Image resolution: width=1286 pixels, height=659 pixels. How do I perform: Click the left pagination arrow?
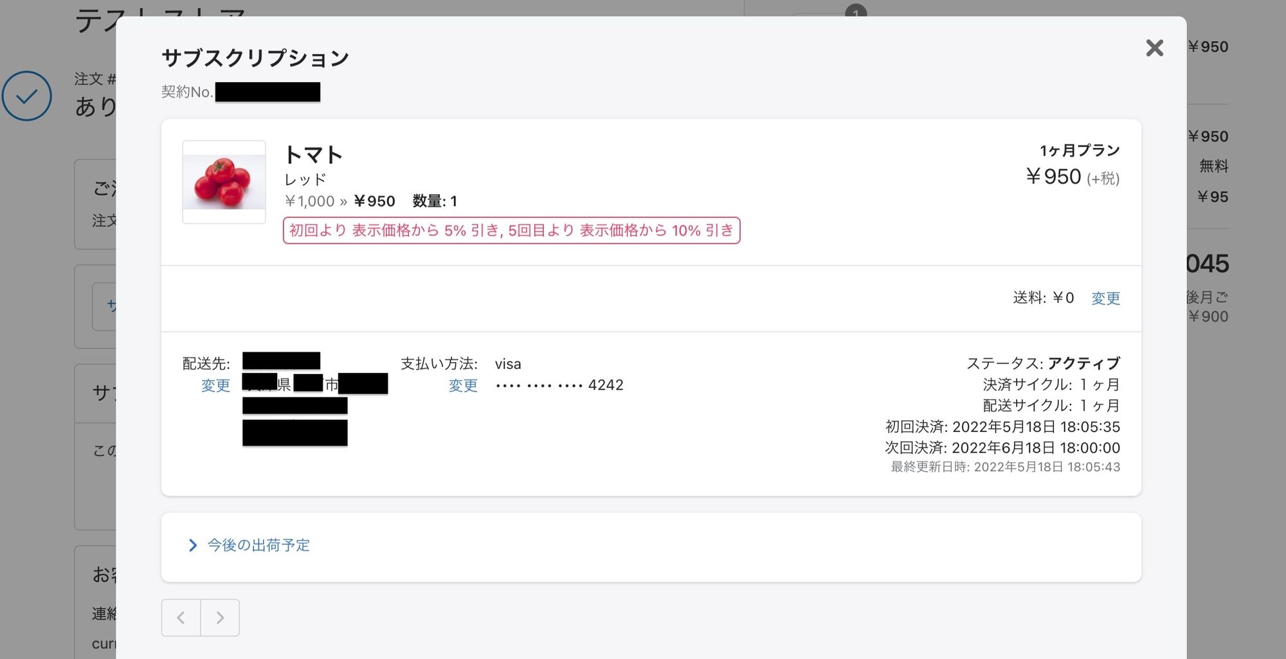(181, 617)
